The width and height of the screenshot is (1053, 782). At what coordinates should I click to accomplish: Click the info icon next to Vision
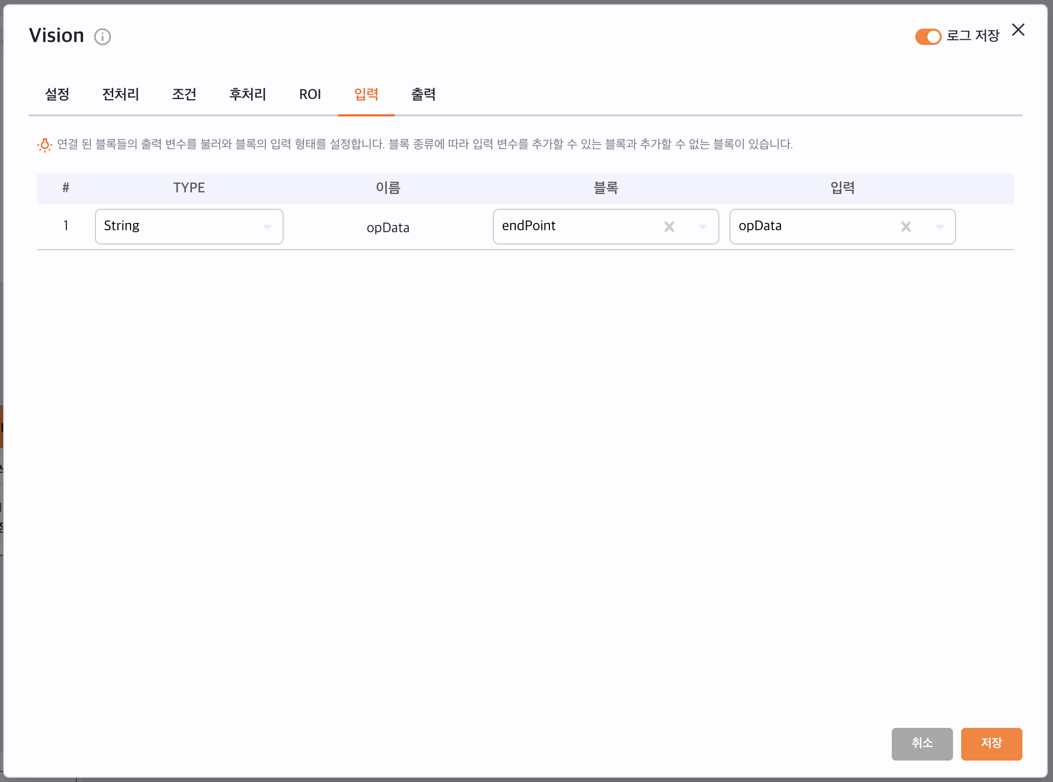point(103,37)
